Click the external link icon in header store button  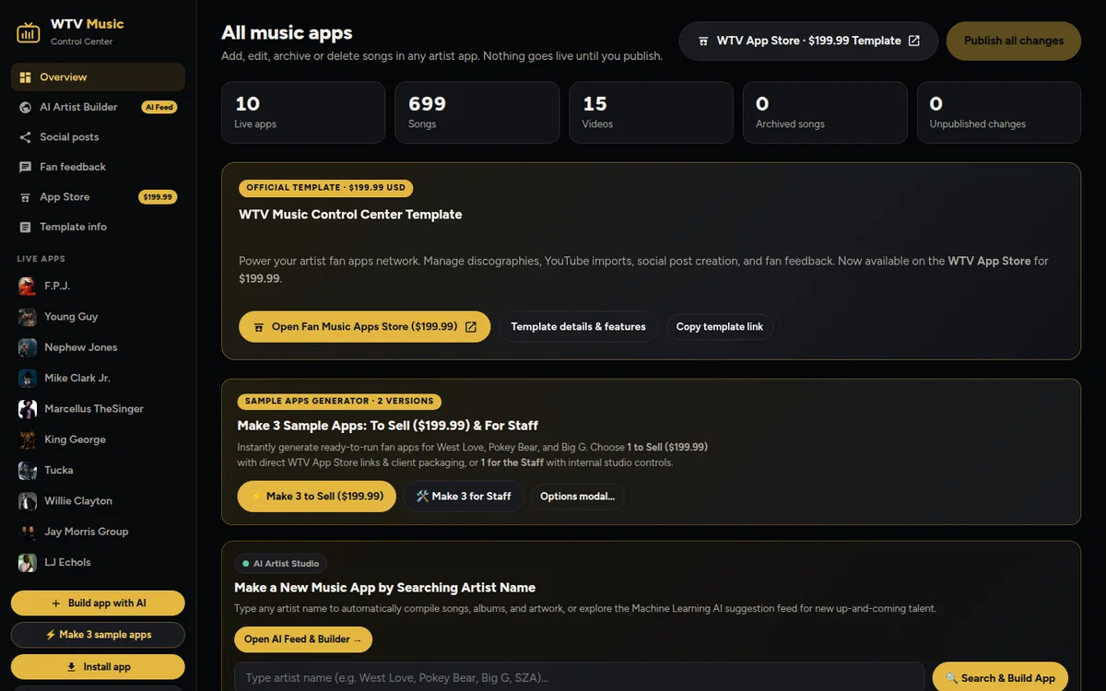[x=914, y=41]
